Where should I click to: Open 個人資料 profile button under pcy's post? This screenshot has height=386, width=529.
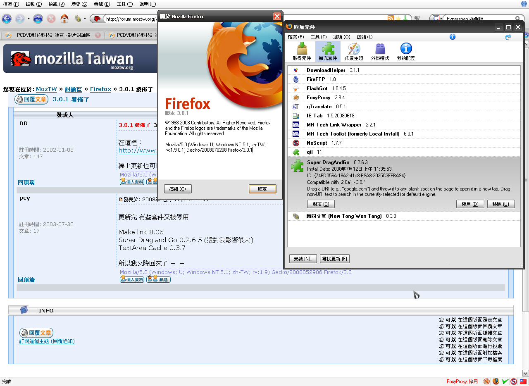(132, 279)
